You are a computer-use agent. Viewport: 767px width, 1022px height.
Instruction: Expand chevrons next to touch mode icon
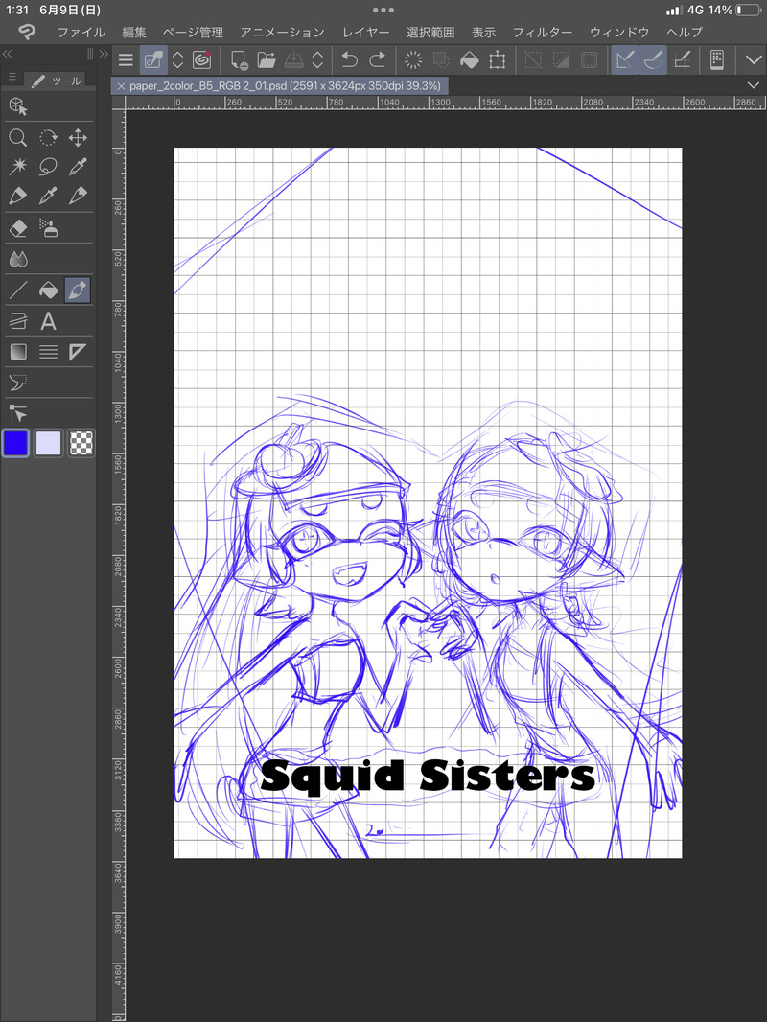(177, 60)
